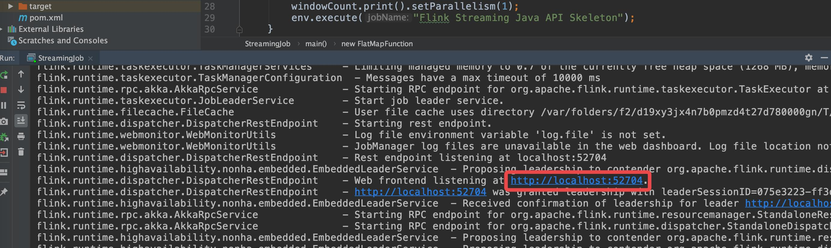Expand the target folder arrow
Screen dimensions: 831x248
tap(10, 6)
